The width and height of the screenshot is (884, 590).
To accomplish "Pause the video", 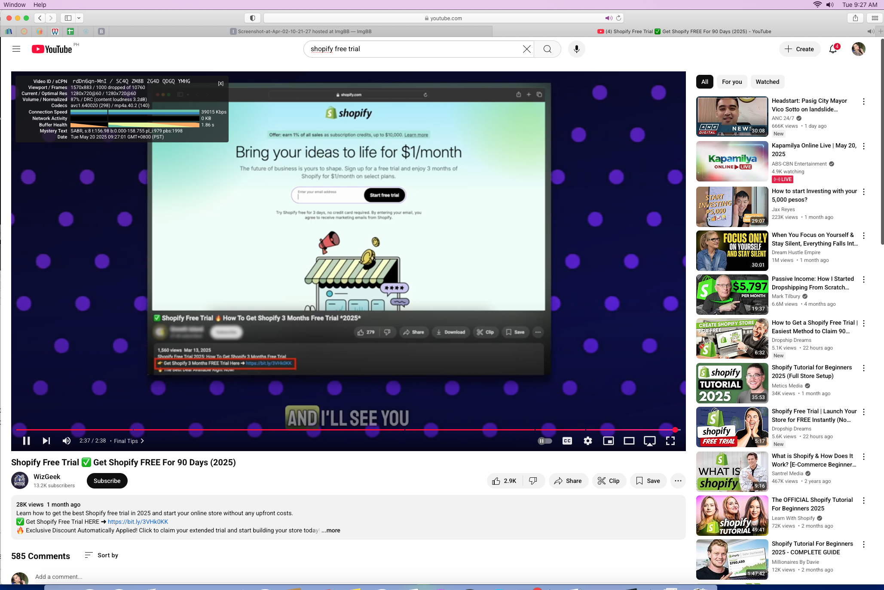I will pyautogui.click(x=26, y=441).
